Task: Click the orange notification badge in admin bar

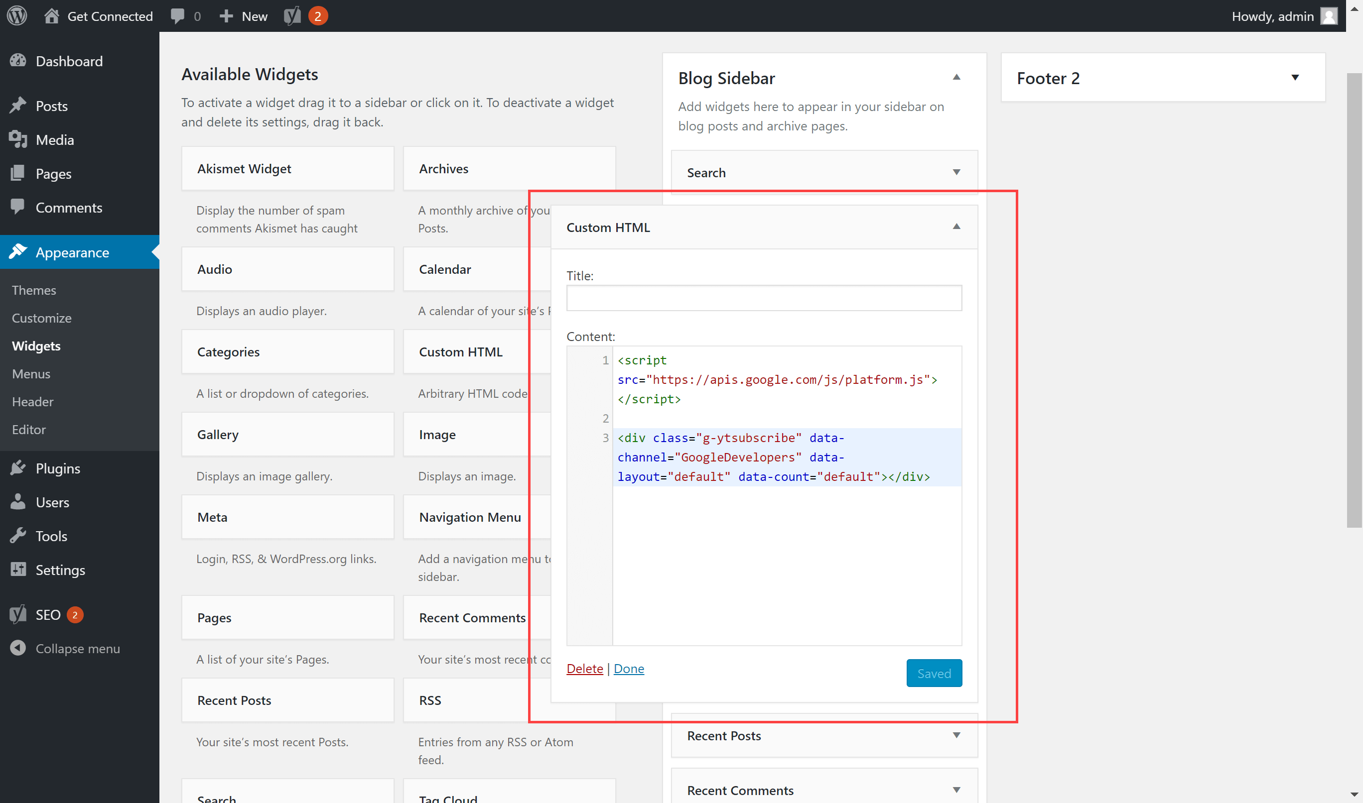Action: click(318, 16)
